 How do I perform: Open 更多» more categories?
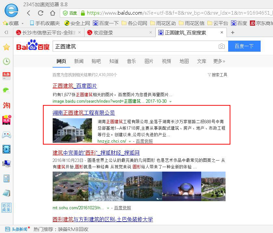coord(219,61)
